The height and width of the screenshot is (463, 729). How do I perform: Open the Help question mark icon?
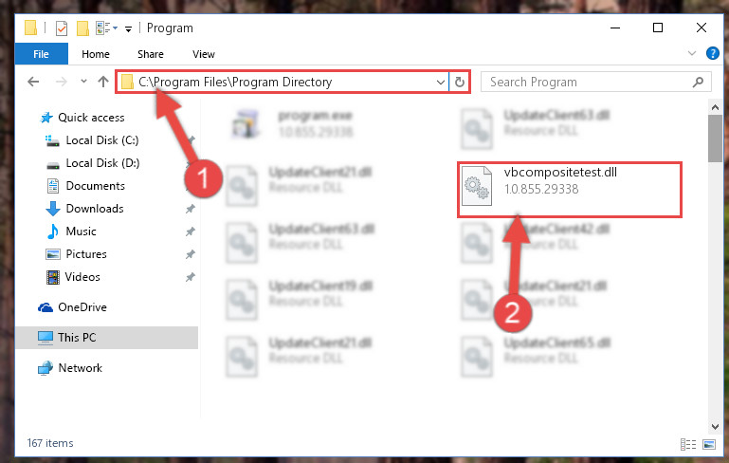[x=712, y=53]
